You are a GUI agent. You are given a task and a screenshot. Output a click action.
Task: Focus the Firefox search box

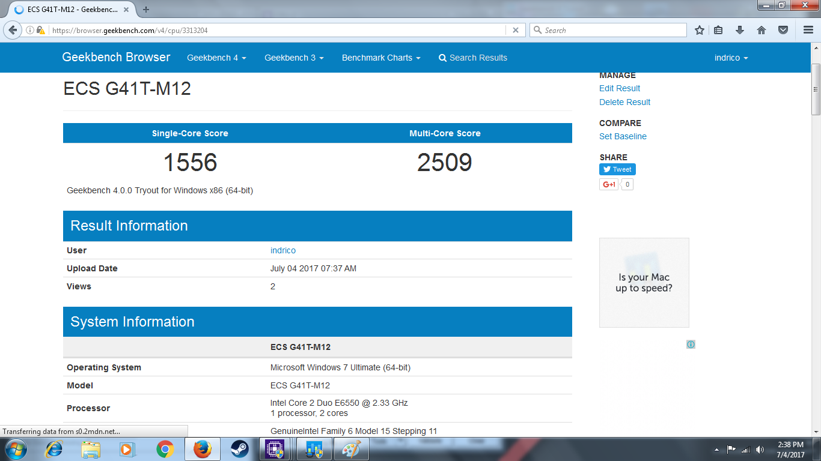[608, 30]
